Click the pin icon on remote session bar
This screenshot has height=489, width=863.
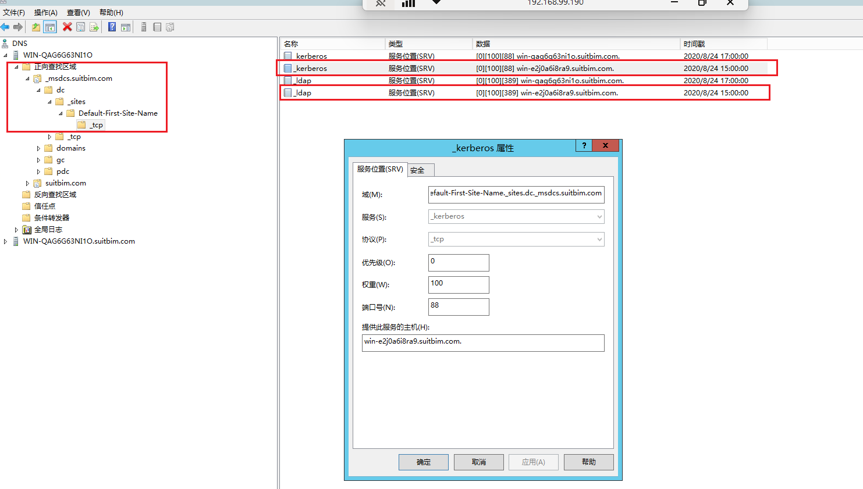click(381, 3)
